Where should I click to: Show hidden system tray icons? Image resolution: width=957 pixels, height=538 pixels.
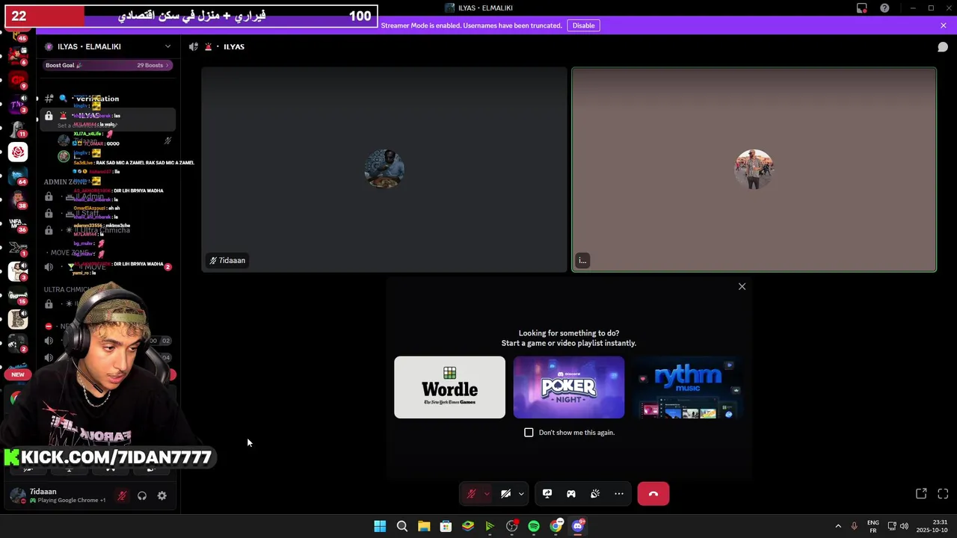(838, 526)
